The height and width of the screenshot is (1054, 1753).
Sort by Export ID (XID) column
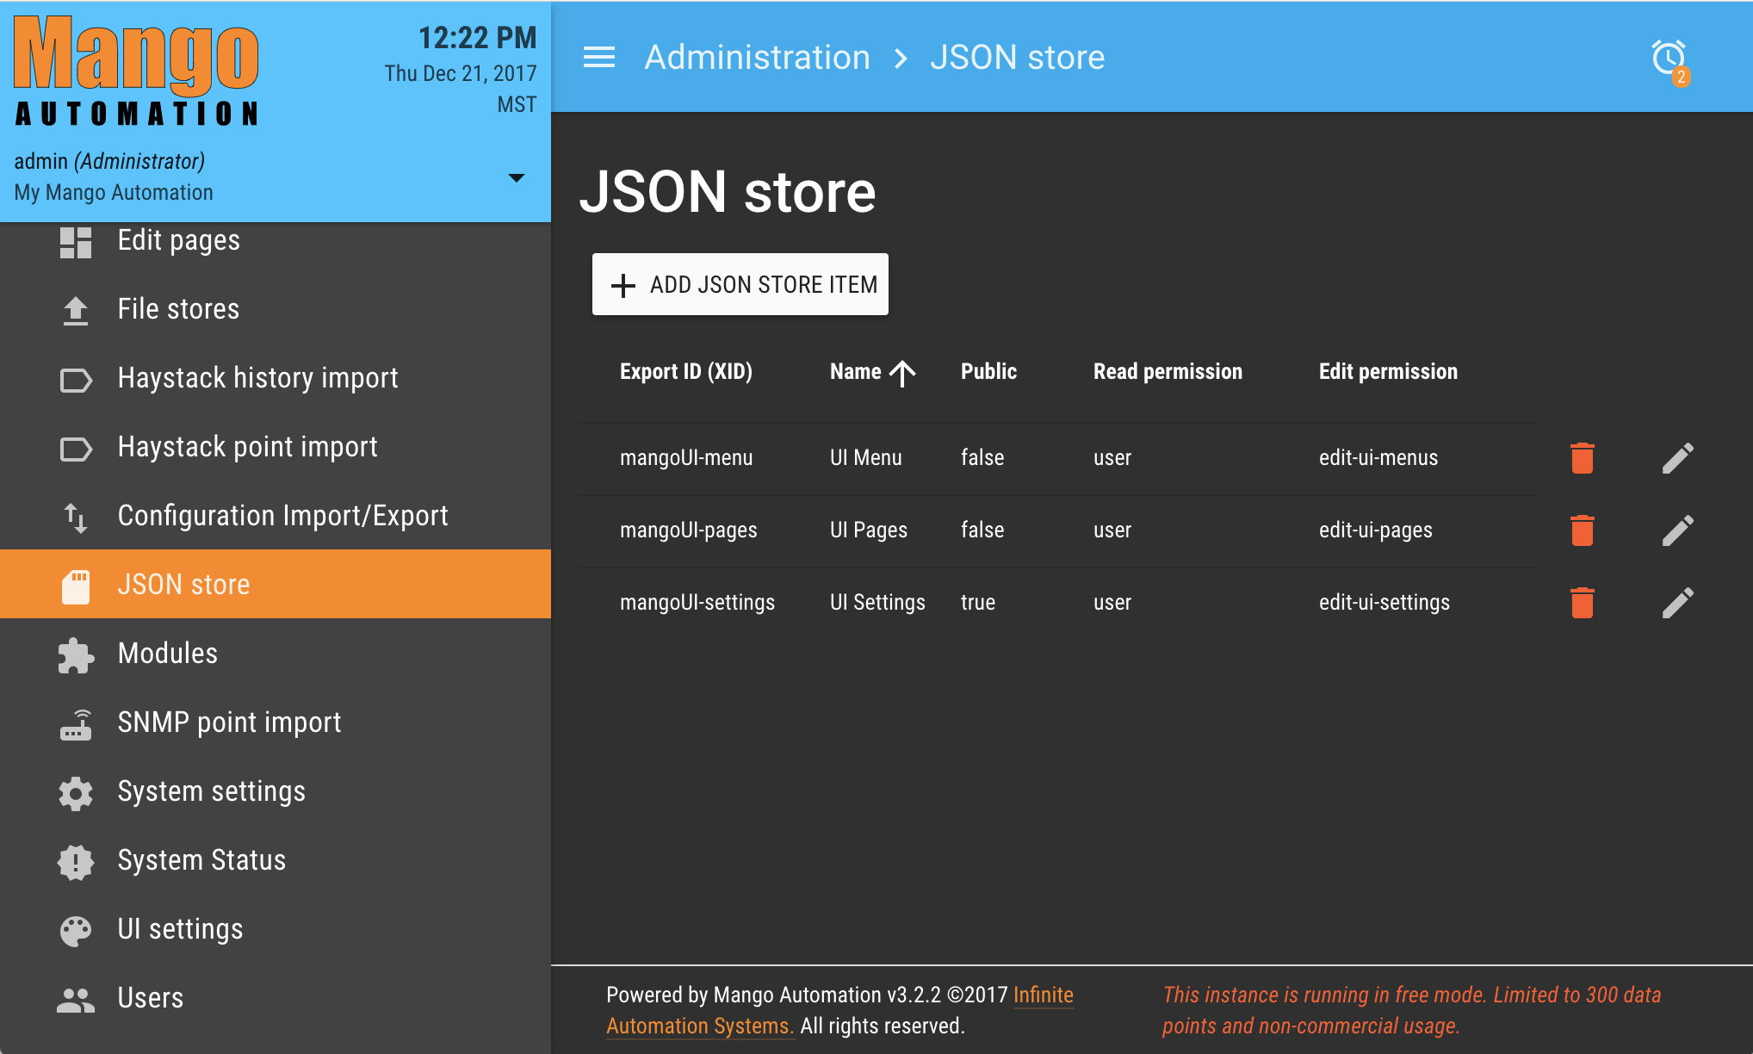686,371
